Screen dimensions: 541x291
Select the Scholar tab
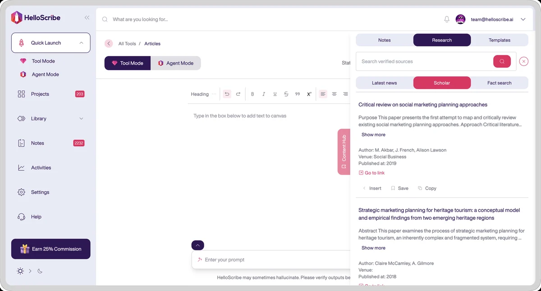tap(442, 83)
